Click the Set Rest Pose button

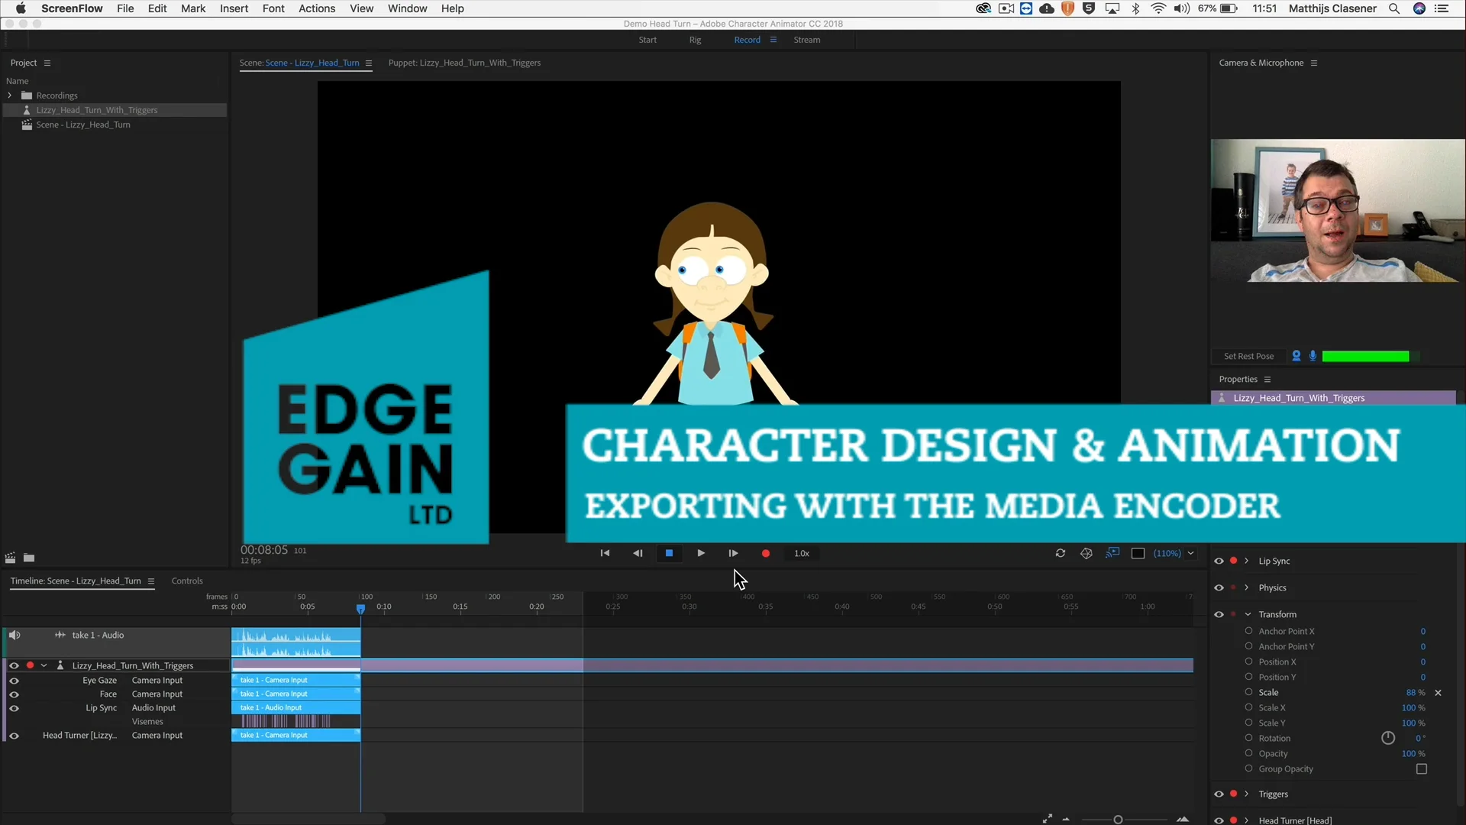click(1249, 356)
